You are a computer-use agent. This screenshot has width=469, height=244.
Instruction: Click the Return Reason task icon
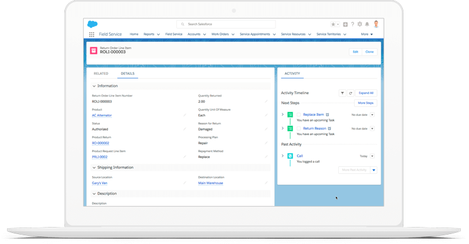[x=290, y=128]
